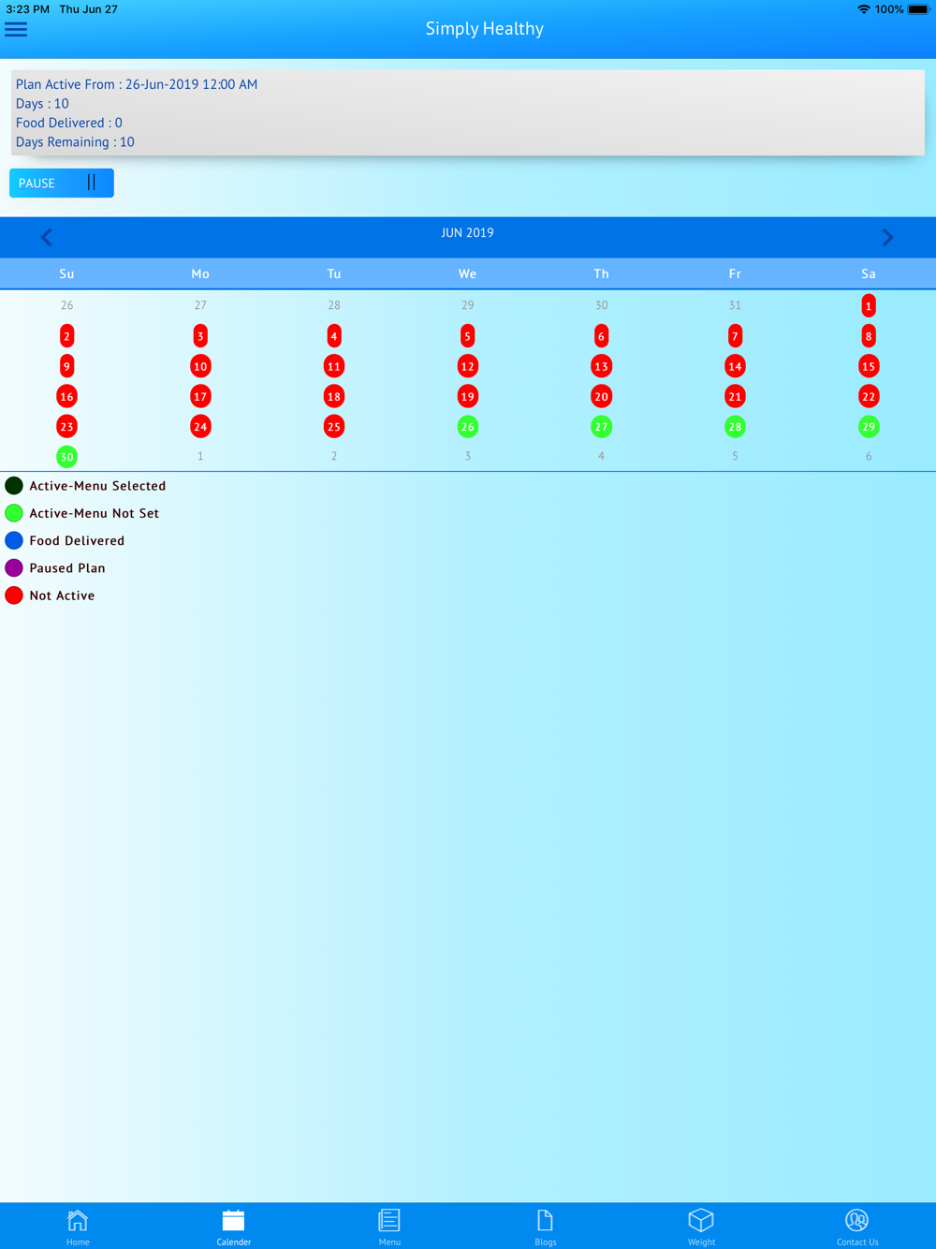
Task: Click the Not Active red swatch
Action: [14, 595]
